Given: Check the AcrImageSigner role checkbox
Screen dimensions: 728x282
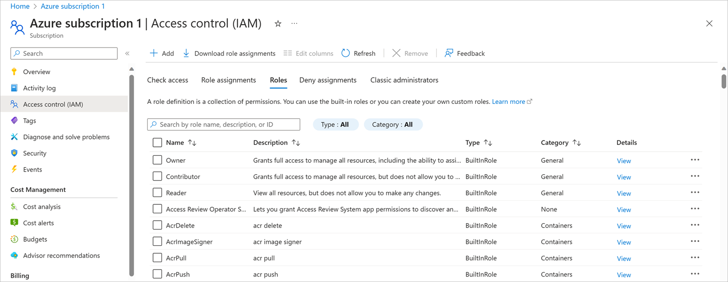Looking at the screenshot, I should coord(158,241).
